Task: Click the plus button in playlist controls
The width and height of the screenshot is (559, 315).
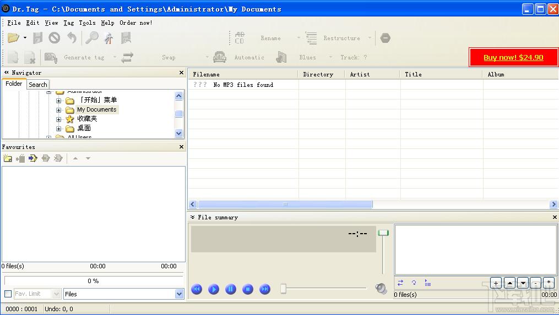Action: 496,283
